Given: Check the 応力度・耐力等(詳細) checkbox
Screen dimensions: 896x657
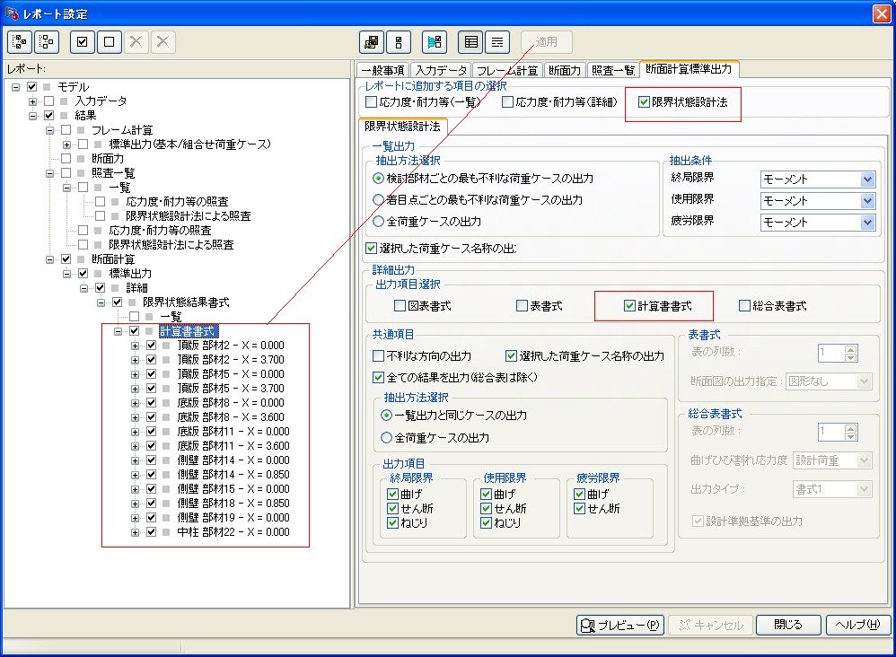Looking at the screenshot, I should click(507, 102).
